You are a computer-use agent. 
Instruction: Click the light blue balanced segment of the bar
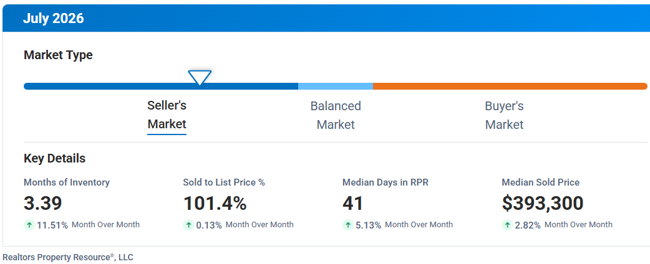point(336,86)
